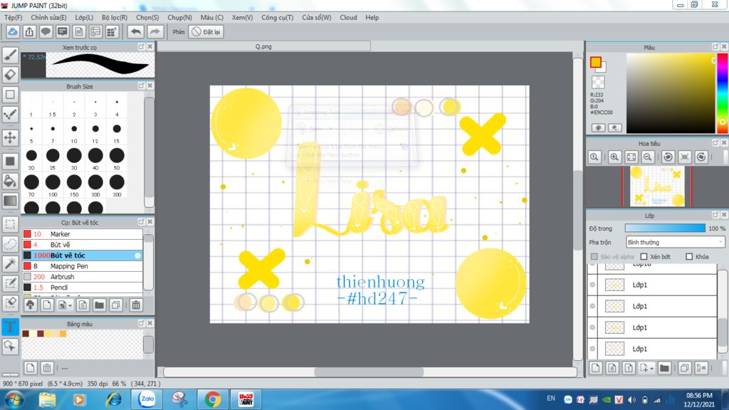Toggle the Bảo vệ alpha checkbox
Image resolution: width=729 pixels, height=410 pixels.
pos(594,256)
